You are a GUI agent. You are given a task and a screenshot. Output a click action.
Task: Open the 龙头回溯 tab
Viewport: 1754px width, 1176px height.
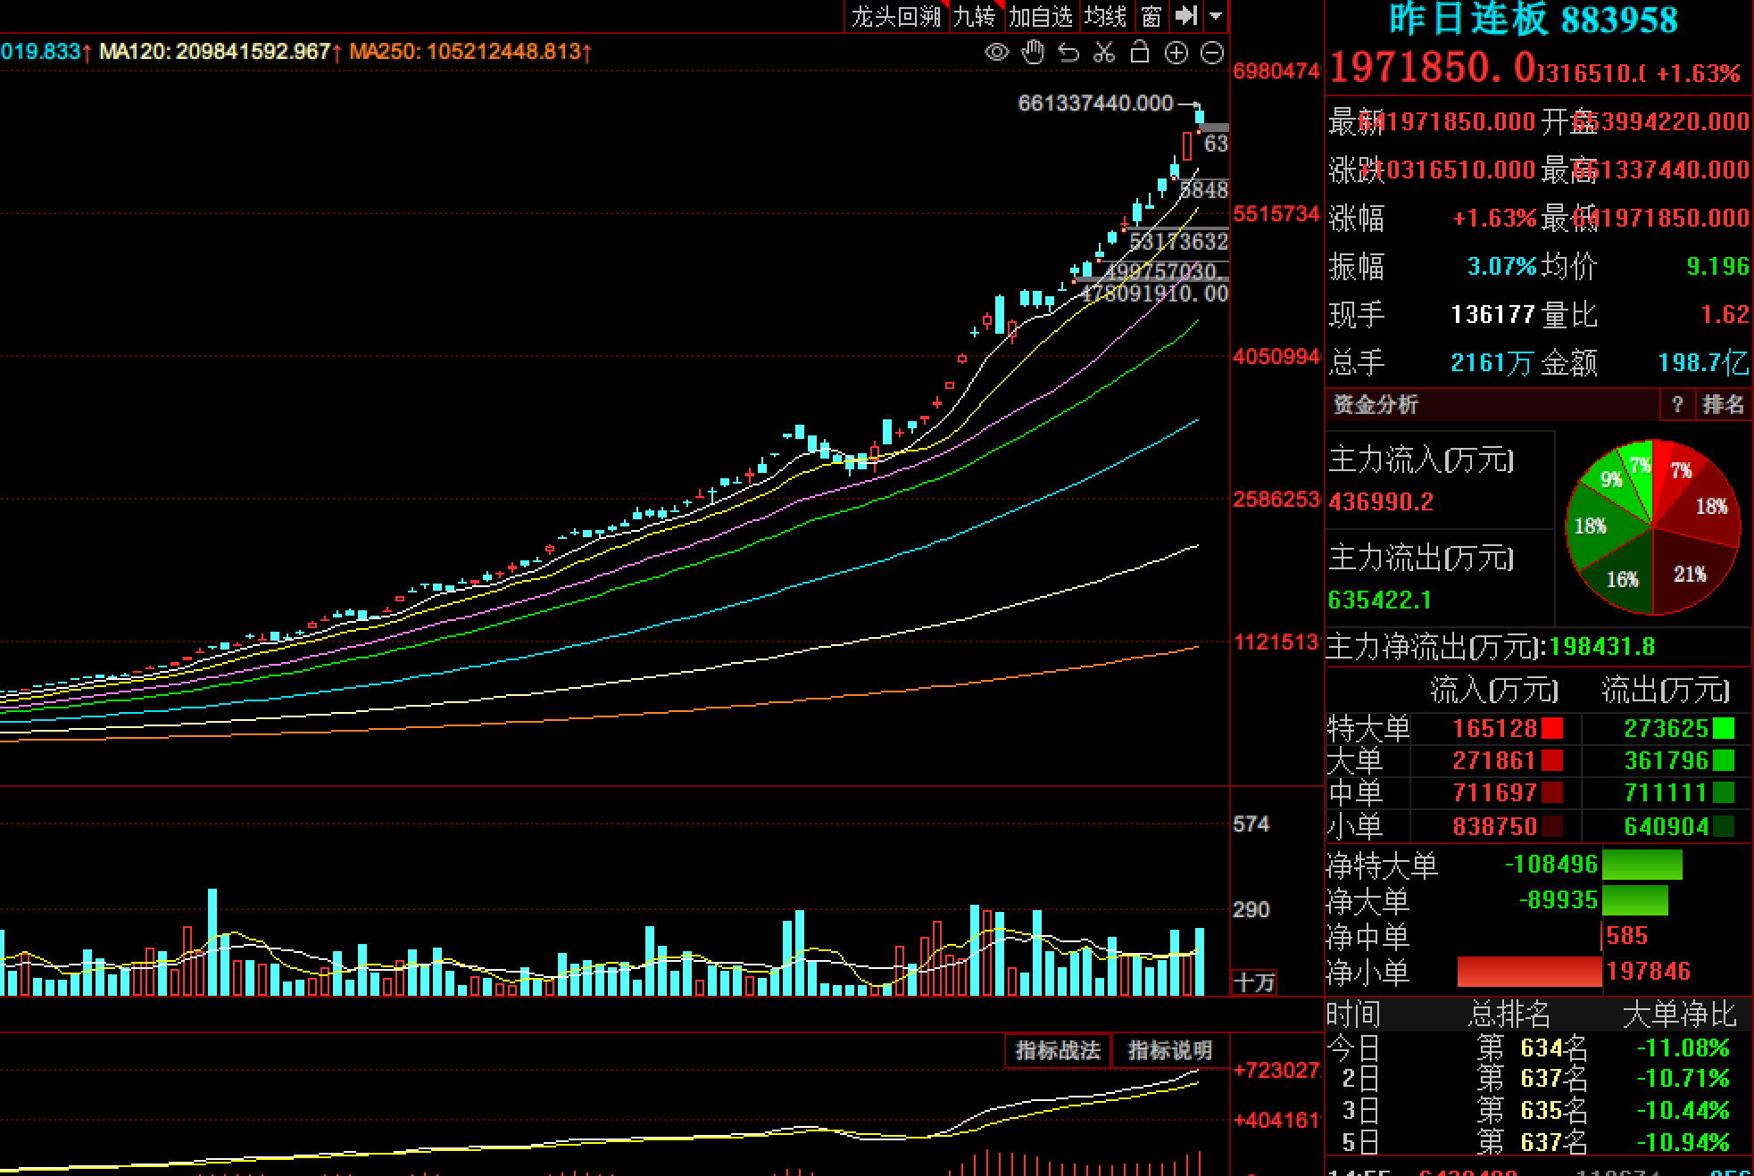point(895,16)
